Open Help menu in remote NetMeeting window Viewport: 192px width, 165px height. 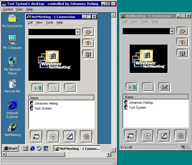tap(60, 22)
